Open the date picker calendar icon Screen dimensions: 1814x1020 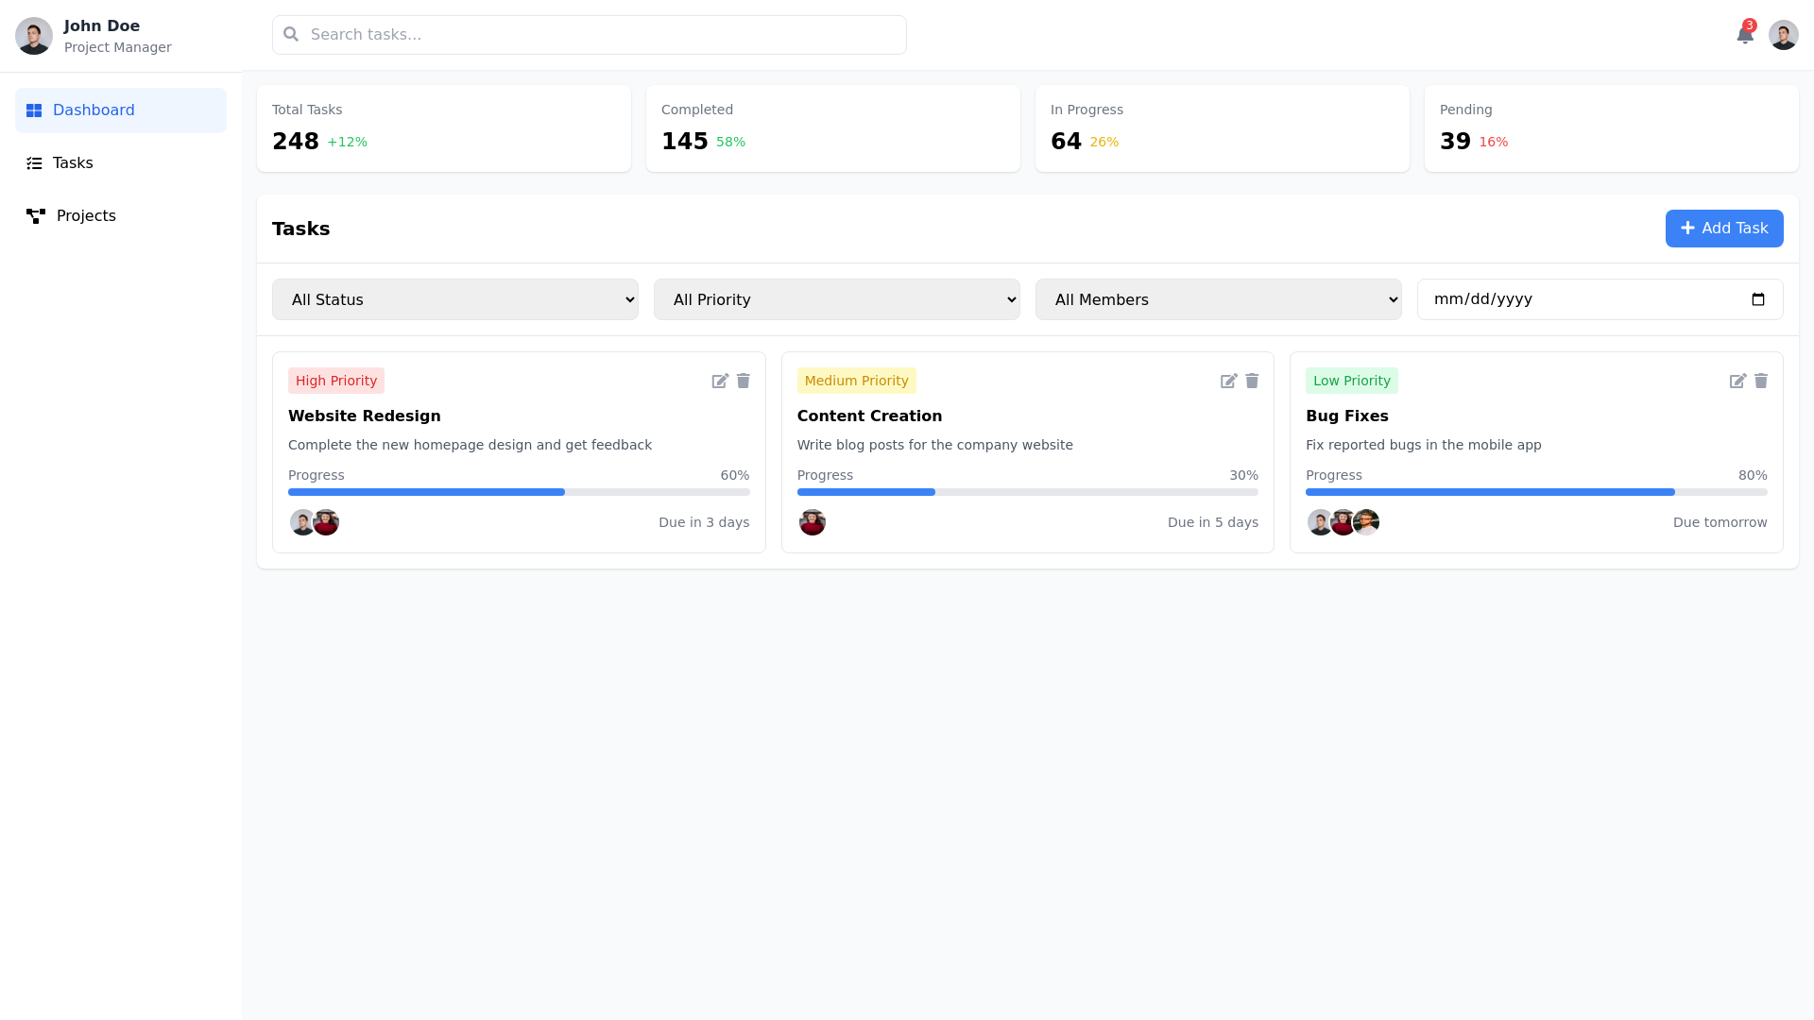(x=1758, y=299)
